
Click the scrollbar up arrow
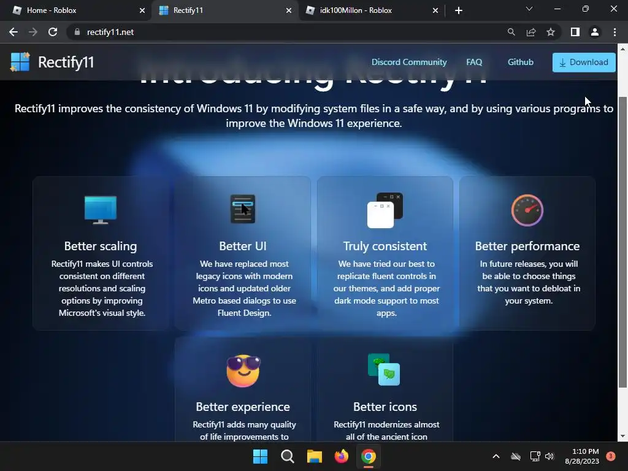click(x=622, y=49)
